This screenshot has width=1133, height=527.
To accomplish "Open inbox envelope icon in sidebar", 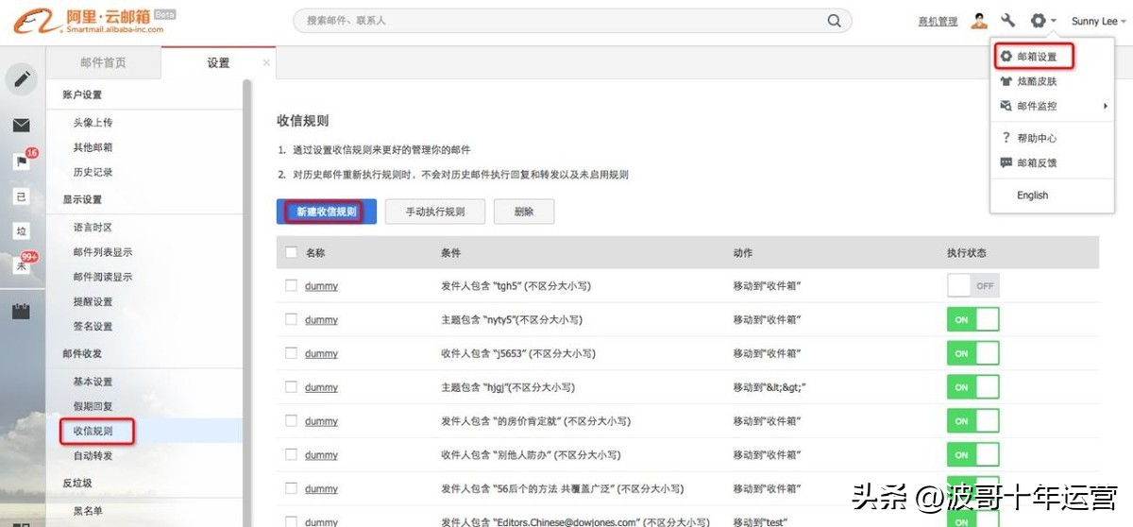I will click(x=21, y=126).
